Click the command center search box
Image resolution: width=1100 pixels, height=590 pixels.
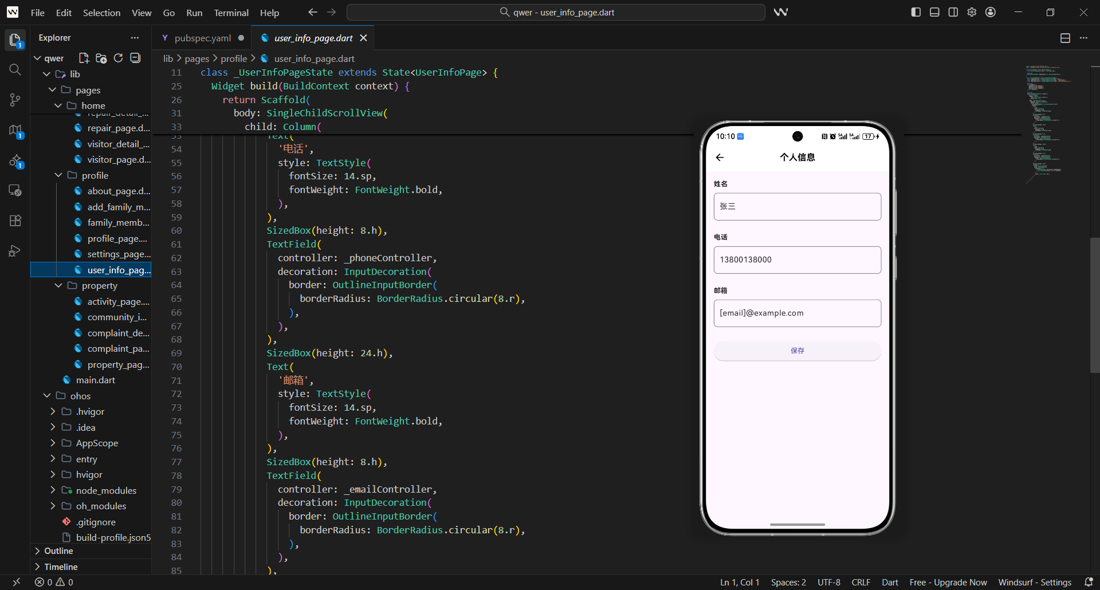(x=556, y=12)
